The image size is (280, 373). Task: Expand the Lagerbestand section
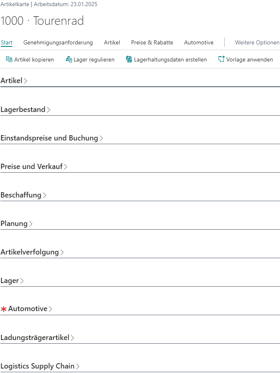(26, 110)
